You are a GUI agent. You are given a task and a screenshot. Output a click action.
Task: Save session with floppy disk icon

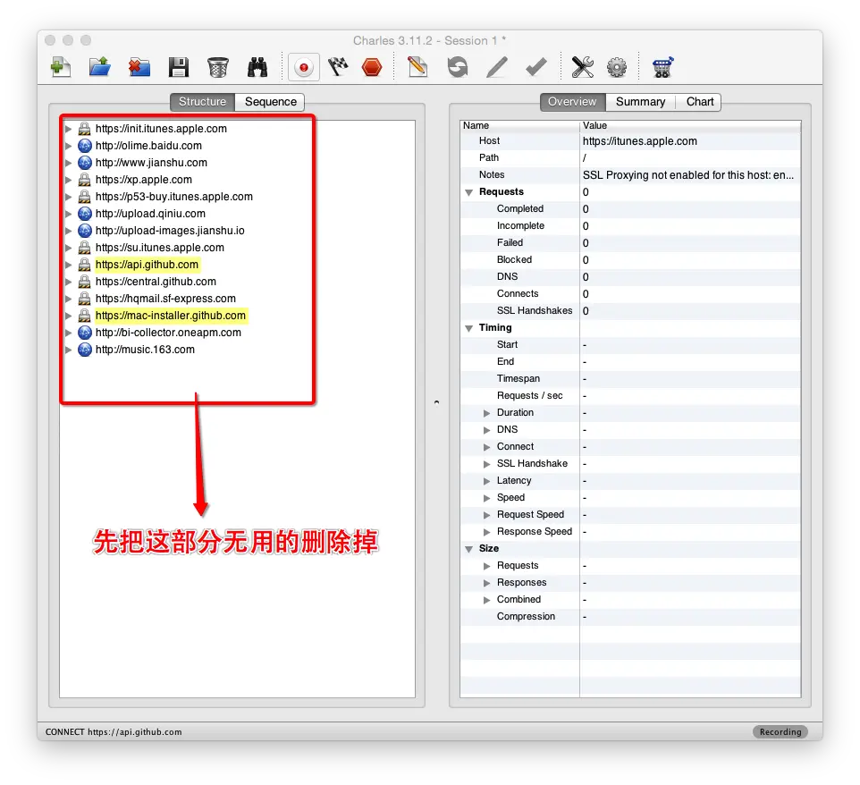coord(178,67)
